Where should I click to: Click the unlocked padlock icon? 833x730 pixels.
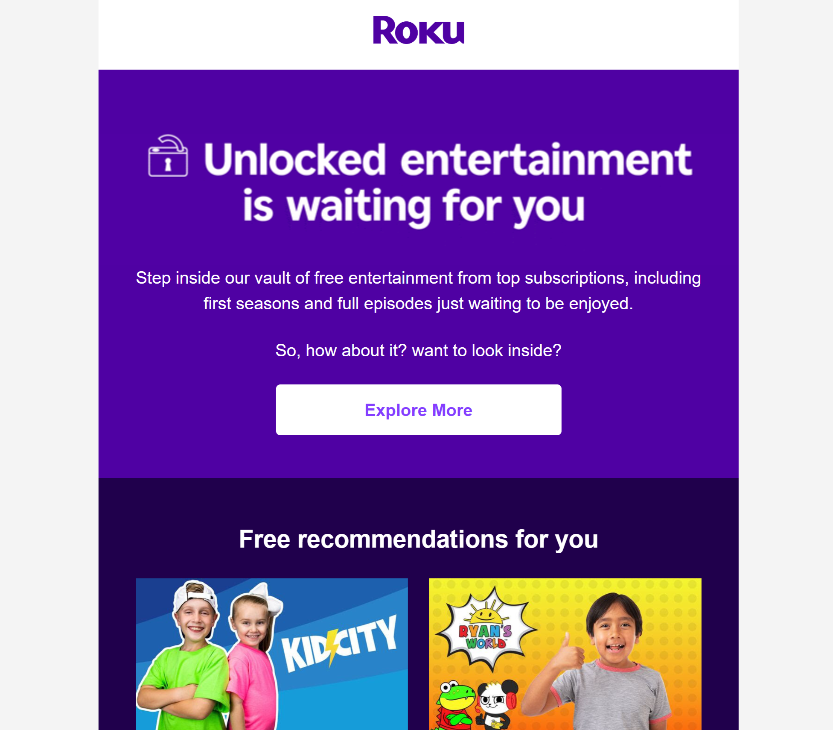point(168,156)
